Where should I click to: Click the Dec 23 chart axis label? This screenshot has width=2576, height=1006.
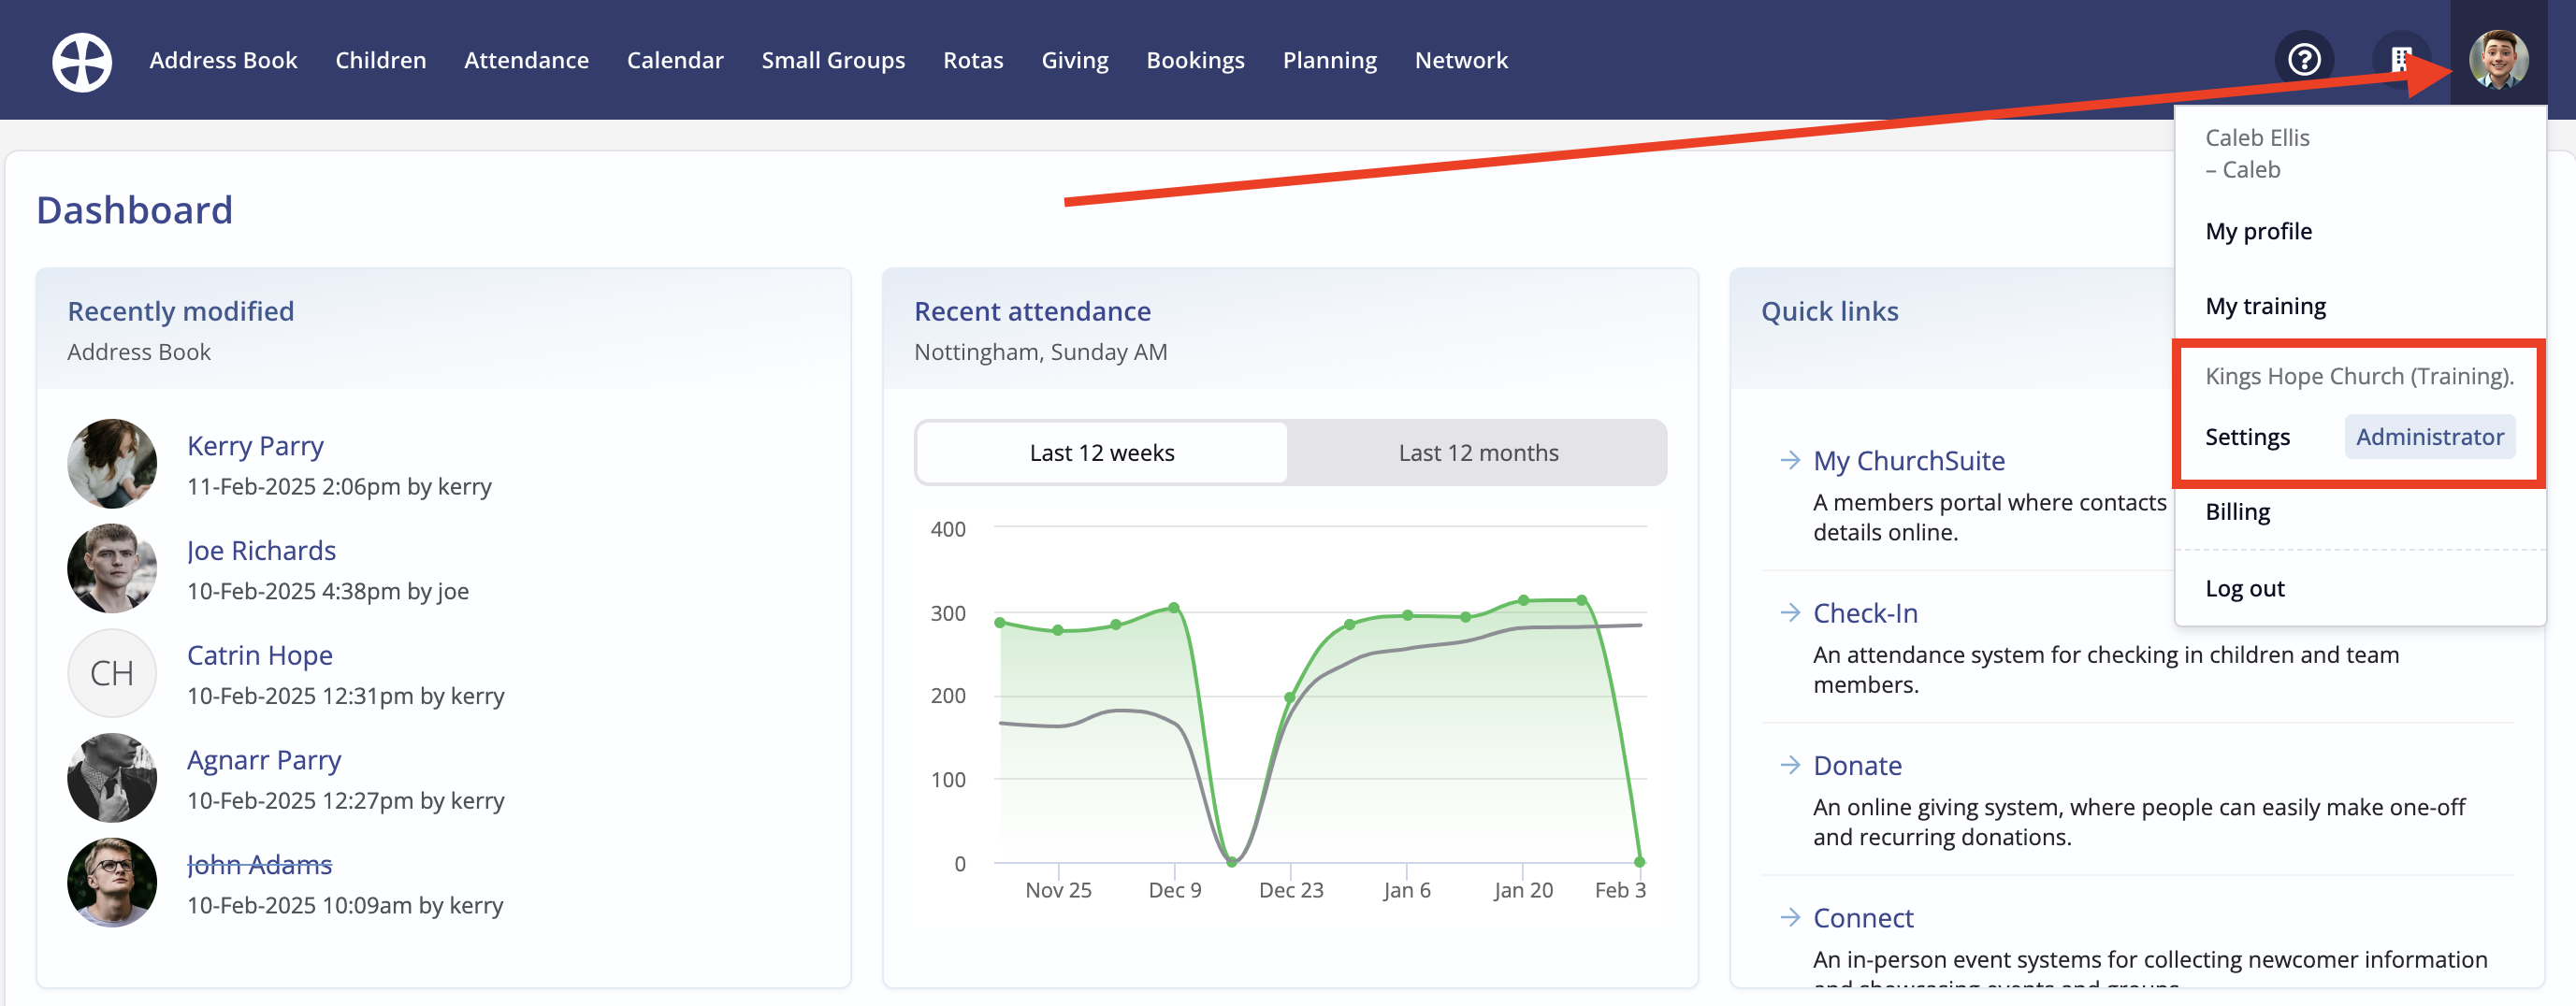(1290, 890)
